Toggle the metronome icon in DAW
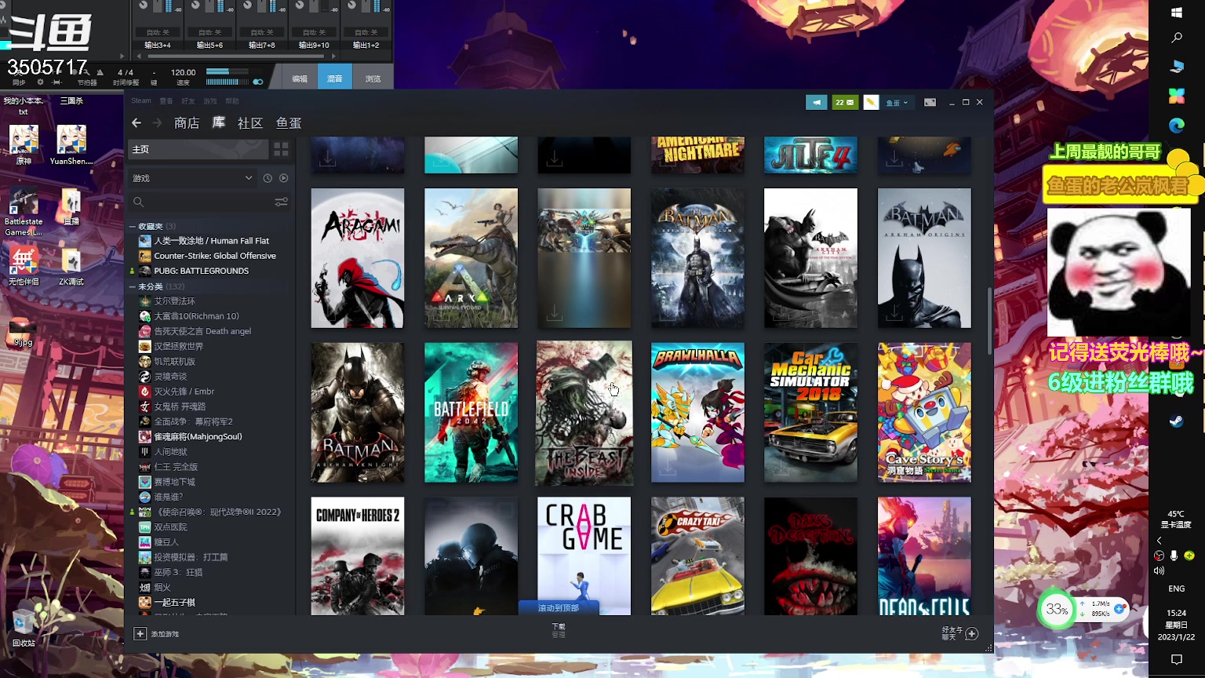 pyautogui.click(x=100, y=72)
